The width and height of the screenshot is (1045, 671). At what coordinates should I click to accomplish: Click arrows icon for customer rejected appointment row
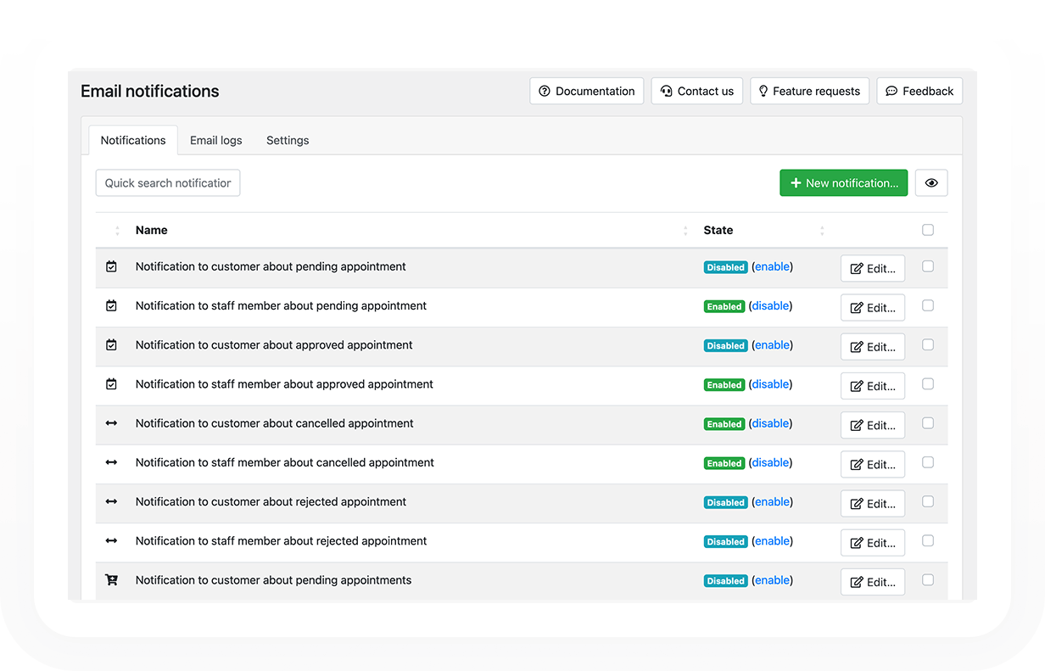(x=111, y=501)
